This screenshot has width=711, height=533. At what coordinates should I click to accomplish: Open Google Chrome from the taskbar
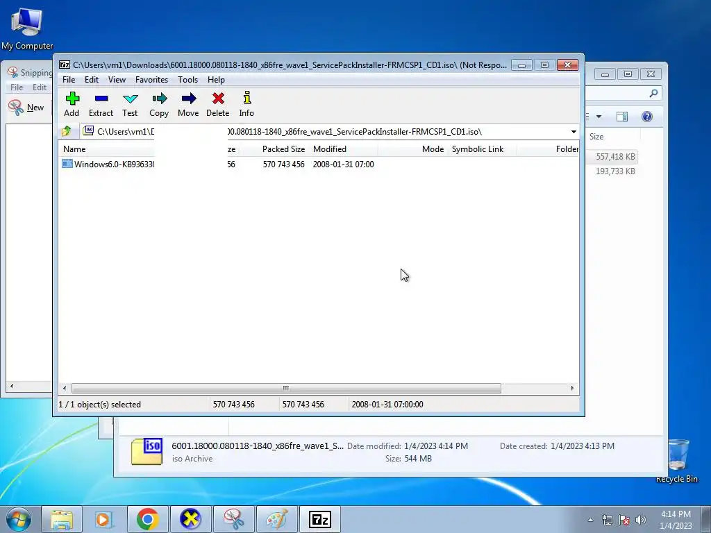147,519
